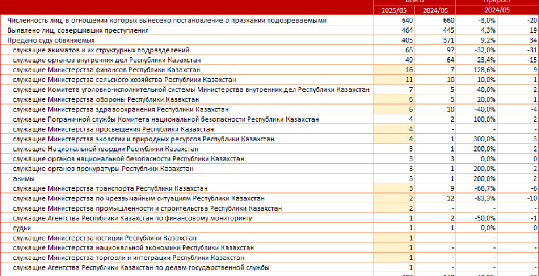Select the value 66 for akimat employees
539x276 pixels.
[x=409, y=50]
